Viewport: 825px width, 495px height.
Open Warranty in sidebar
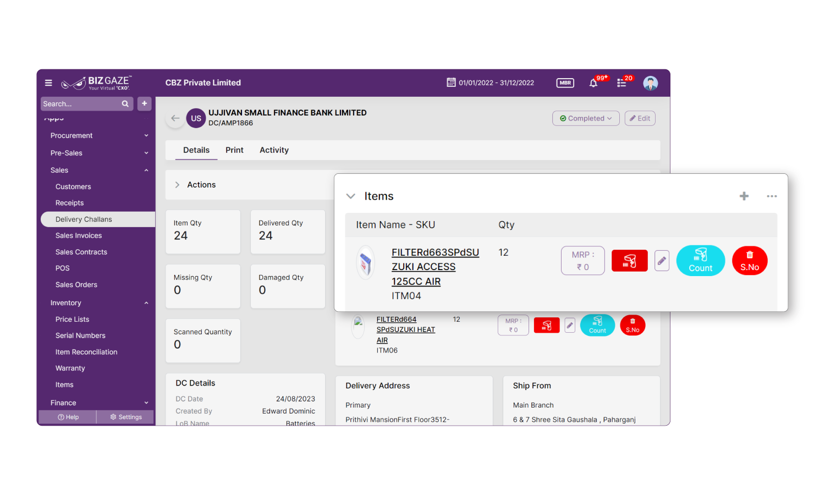70,369
